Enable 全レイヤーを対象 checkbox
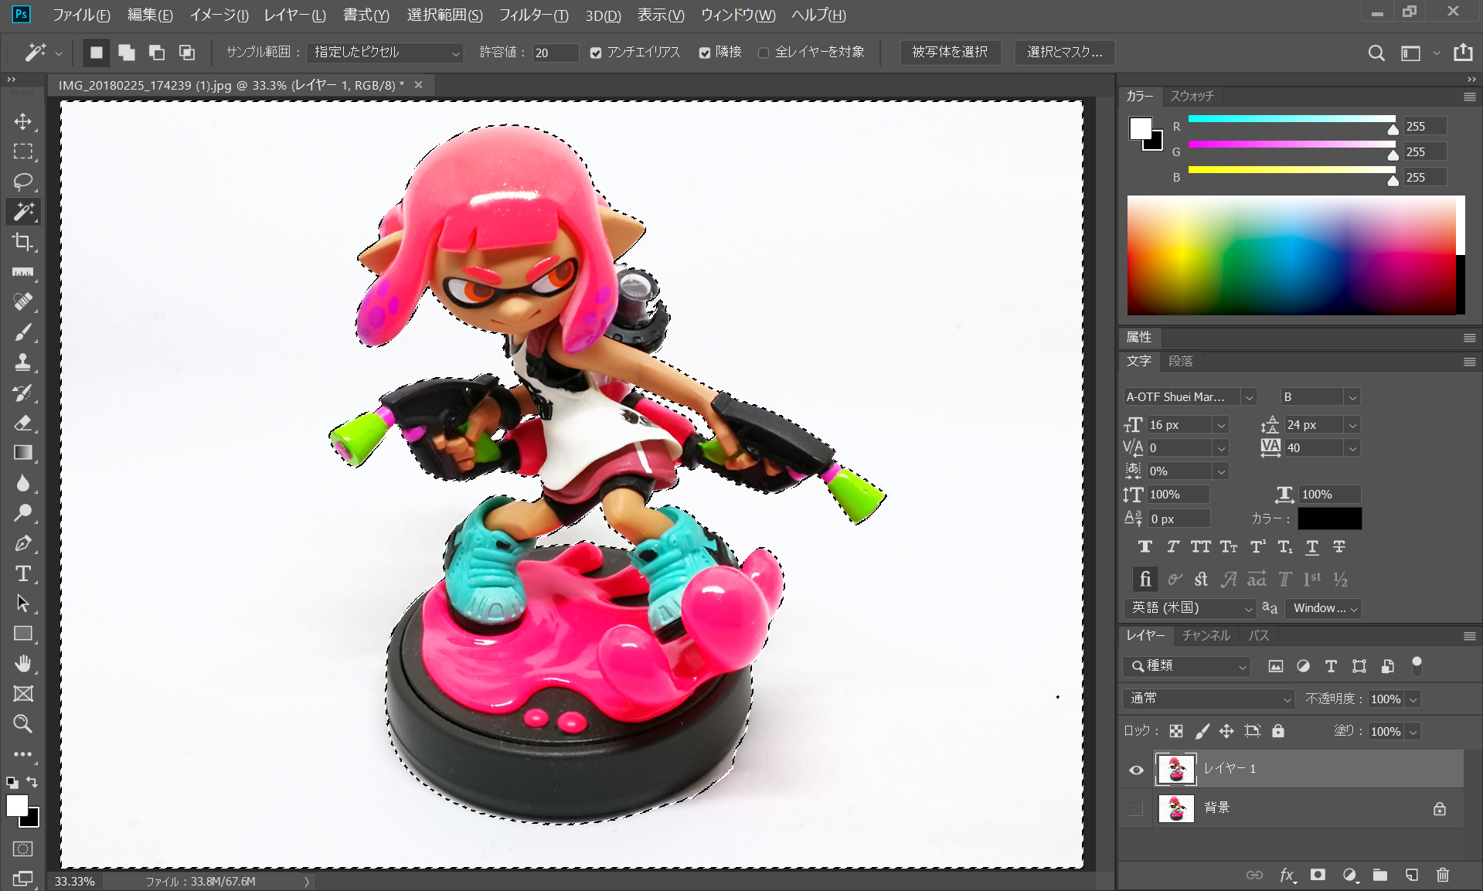Viewport: 1483px width, 891px height. click(764, 53)
